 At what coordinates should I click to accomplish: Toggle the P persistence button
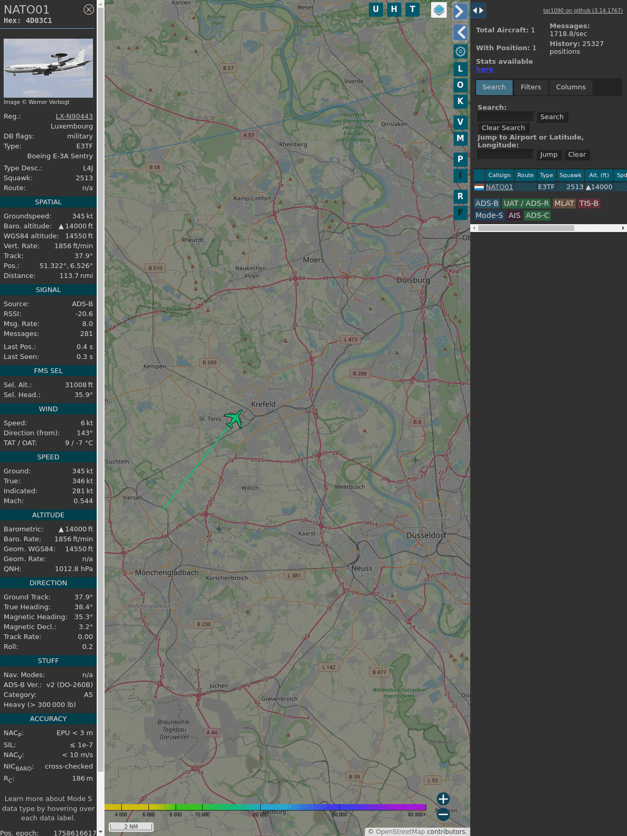click(x=460, y=159)
